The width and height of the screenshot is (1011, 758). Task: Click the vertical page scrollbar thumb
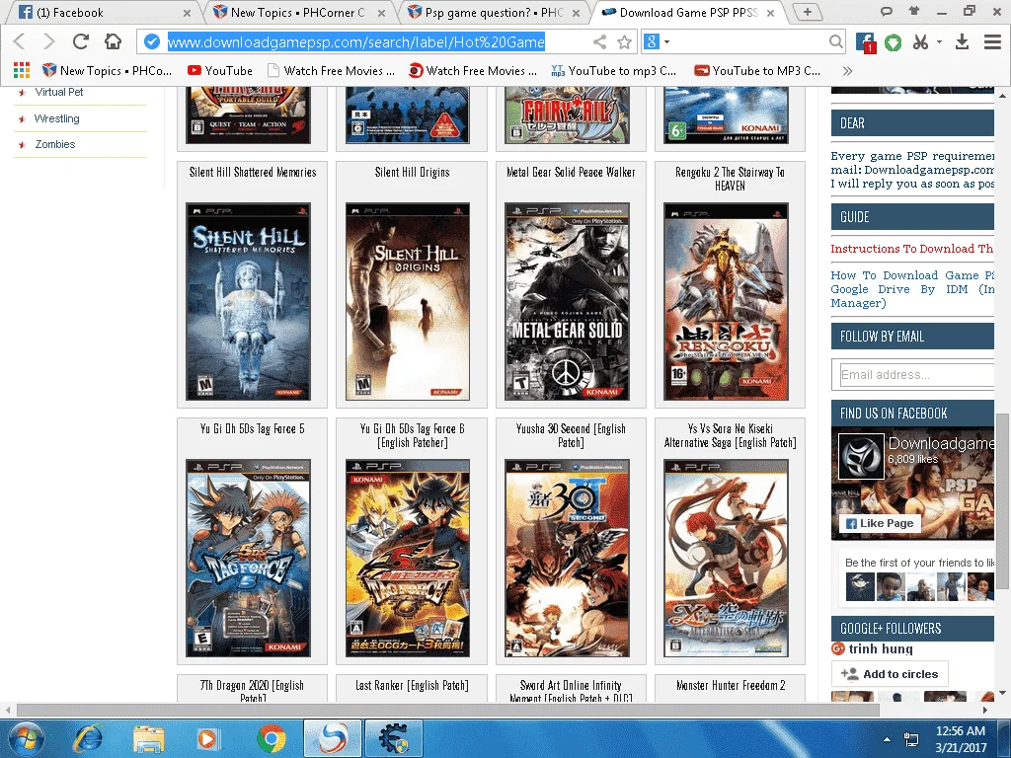[x=1002, y=500]
